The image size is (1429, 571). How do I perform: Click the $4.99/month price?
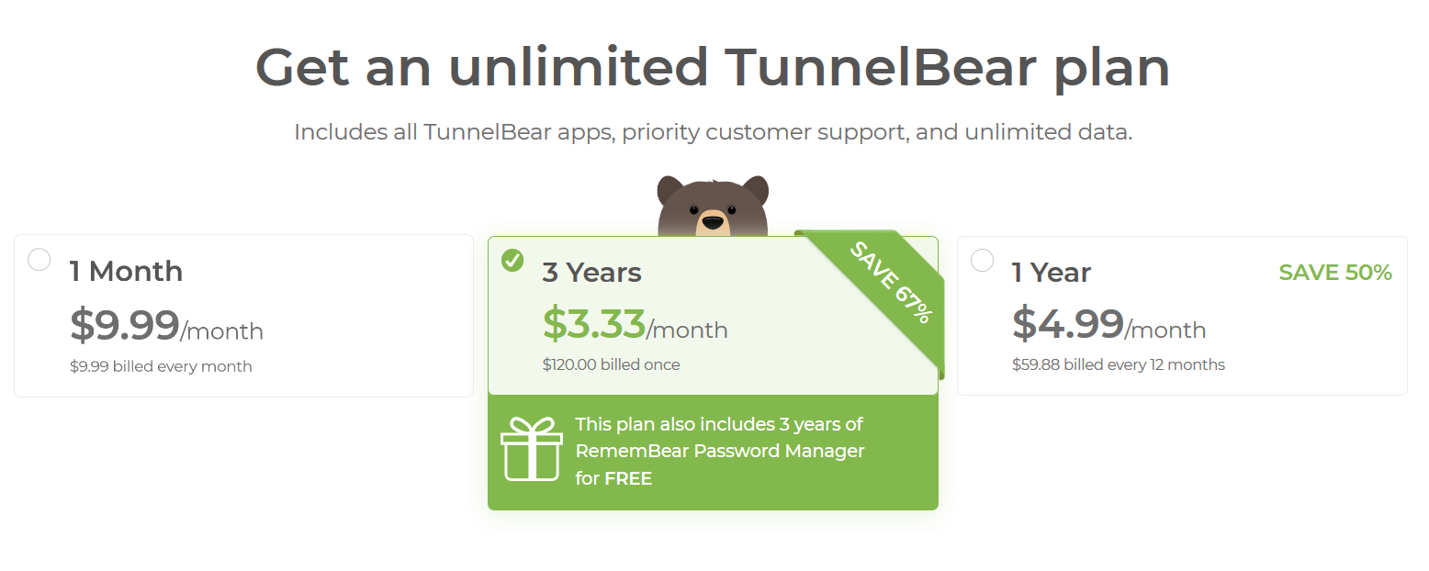coord(1108,324)
